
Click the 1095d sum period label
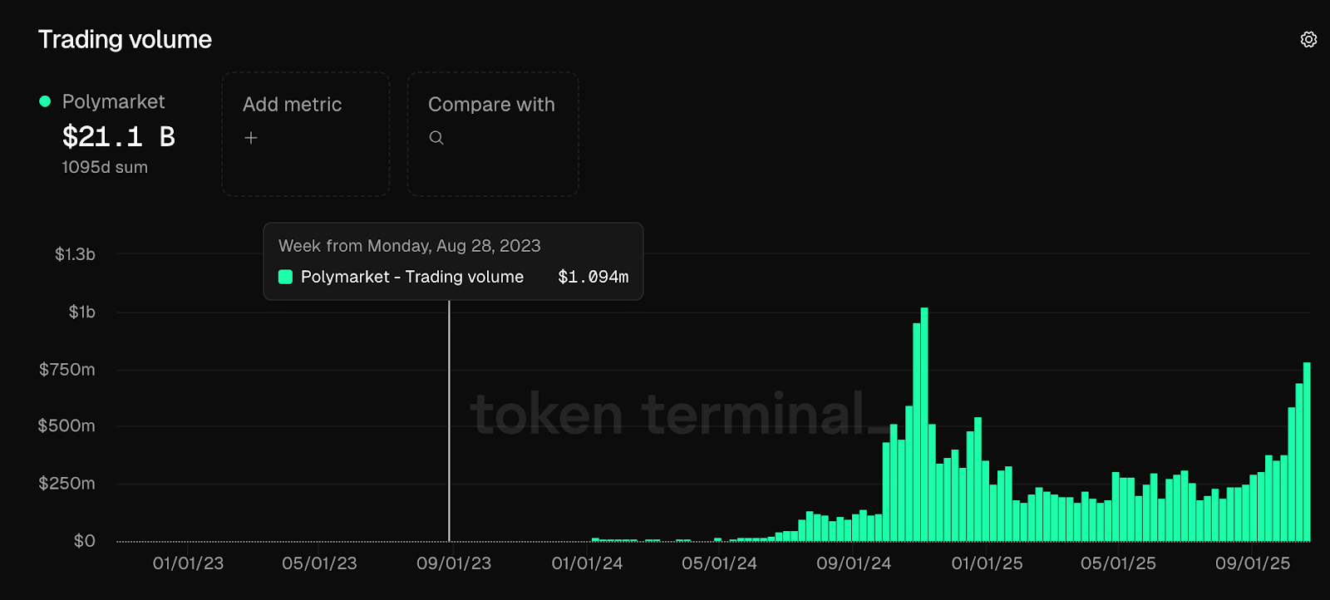[105, 167]
